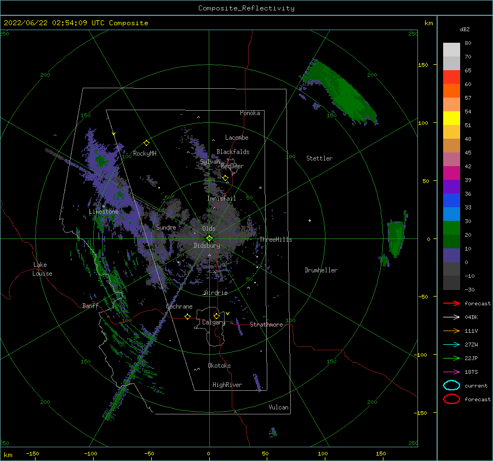The width and height of the screenshot is (493, 461).
Task: Click the Composite_Reflectivity title text
Action: pyautogui.click(x=246, y=8)
